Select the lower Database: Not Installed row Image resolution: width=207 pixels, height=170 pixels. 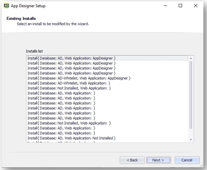tap(107, 123)
